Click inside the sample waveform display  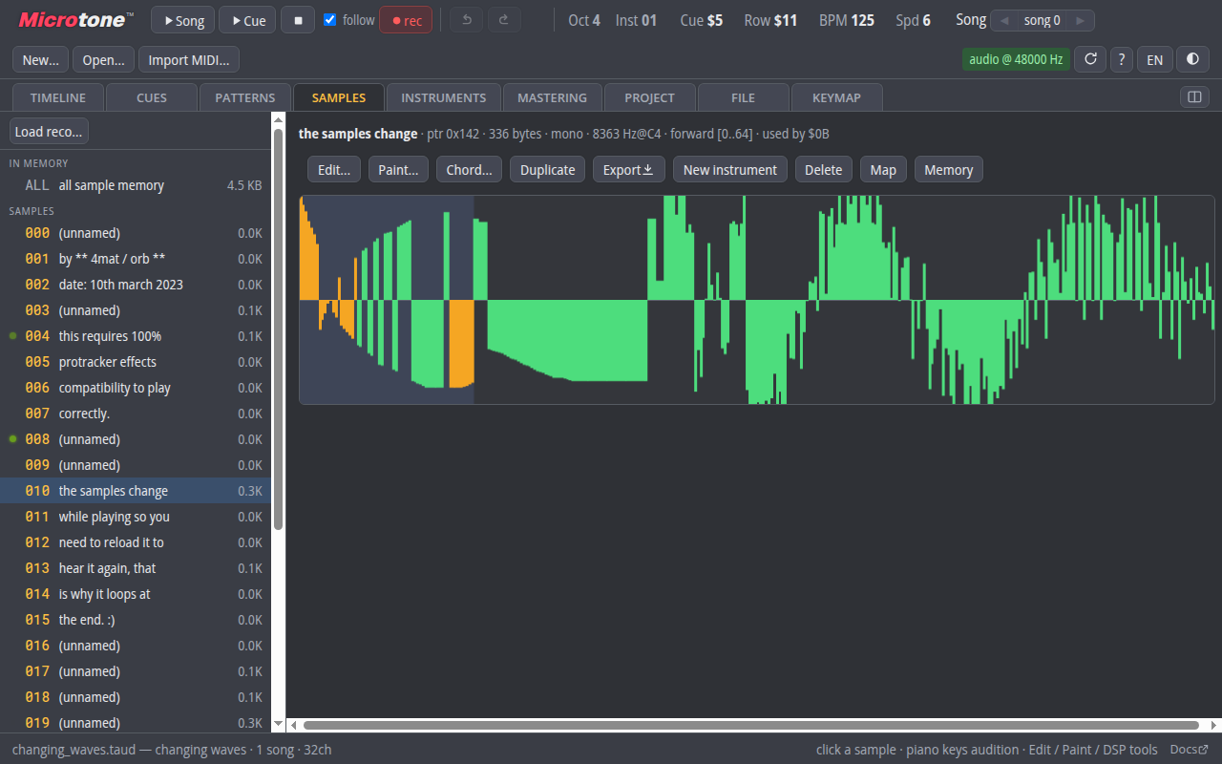[x=757, y=300]
